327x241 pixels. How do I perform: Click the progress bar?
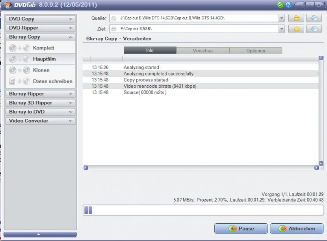pyautogui.click(x=203, y=210)
